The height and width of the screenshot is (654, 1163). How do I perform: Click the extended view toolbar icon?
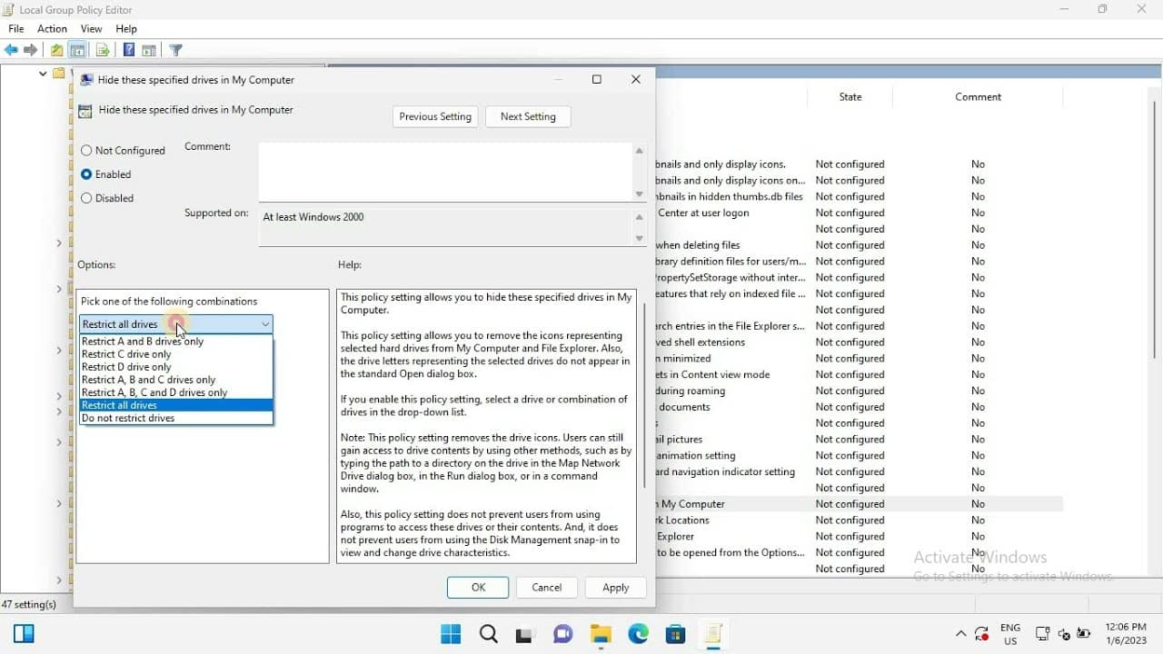(x=149, y=50)
